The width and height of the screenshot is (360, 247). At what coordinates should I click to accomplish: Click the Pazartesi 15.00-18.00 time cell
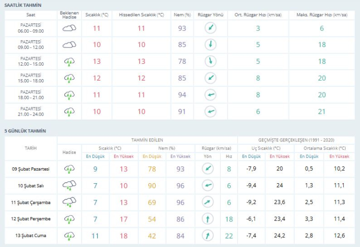coord(32,78)
